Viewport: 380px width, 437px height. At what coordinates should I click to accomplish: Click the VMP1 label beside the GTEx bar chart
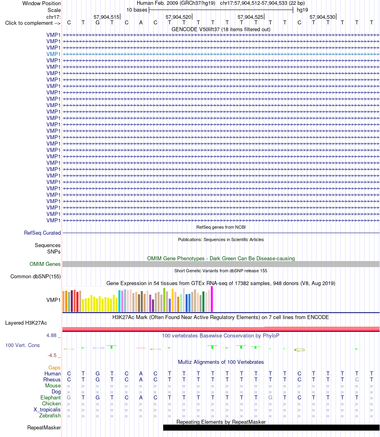tap(53, 300)
